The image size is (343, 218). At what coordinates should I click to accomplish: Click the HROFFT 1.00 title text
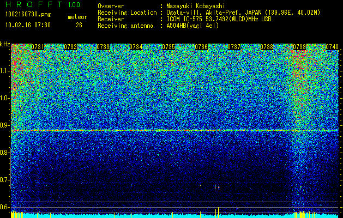(43, 4)
